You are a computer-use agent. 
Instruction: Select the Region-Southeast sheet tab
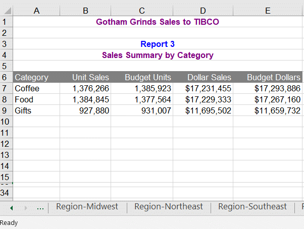[252, 207]
